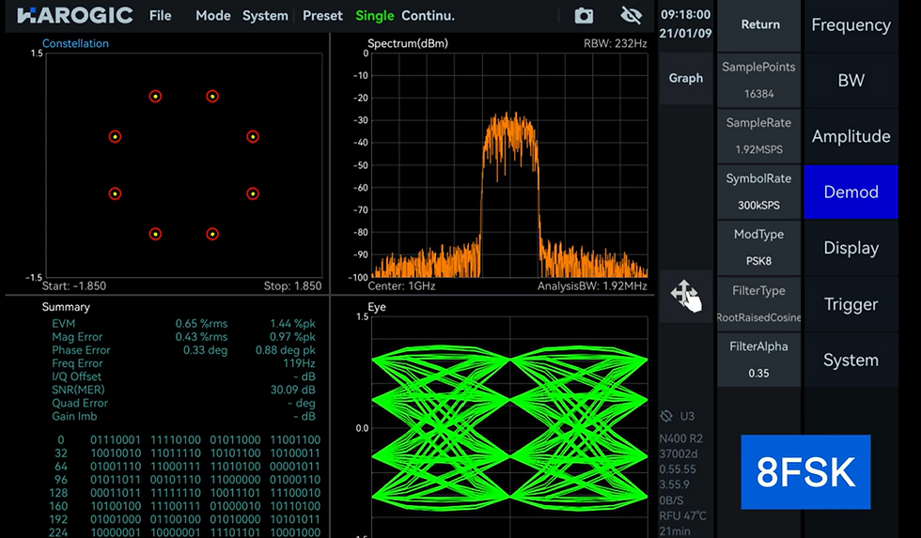Open the Trigger side menu

tap(851, 304)
